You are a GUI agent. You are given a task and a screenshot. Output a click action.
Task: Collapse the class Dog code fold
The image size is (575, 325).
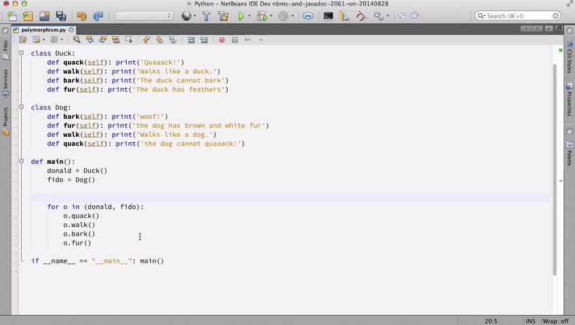point(21,107)
